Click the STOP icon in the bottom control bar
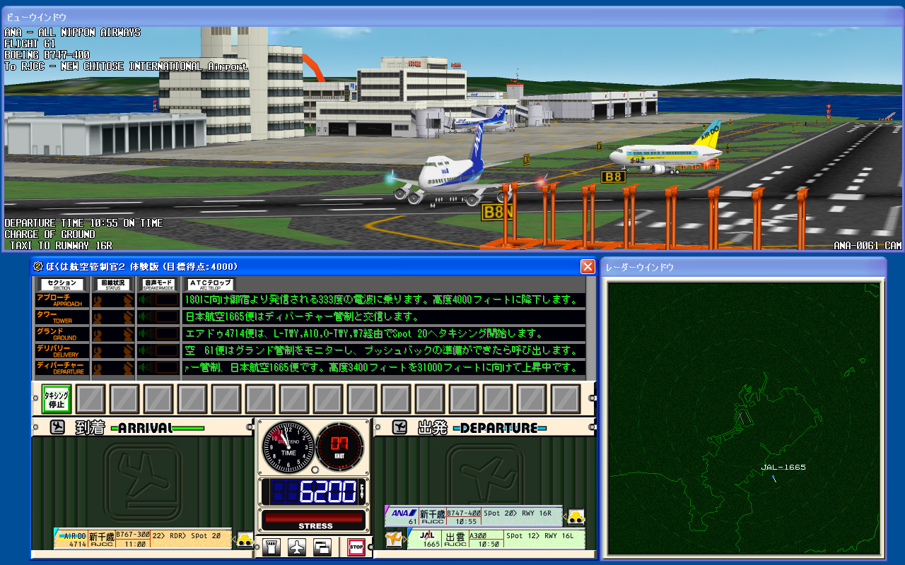Viewport: 905px width, 565px height. tap(356, 547)
